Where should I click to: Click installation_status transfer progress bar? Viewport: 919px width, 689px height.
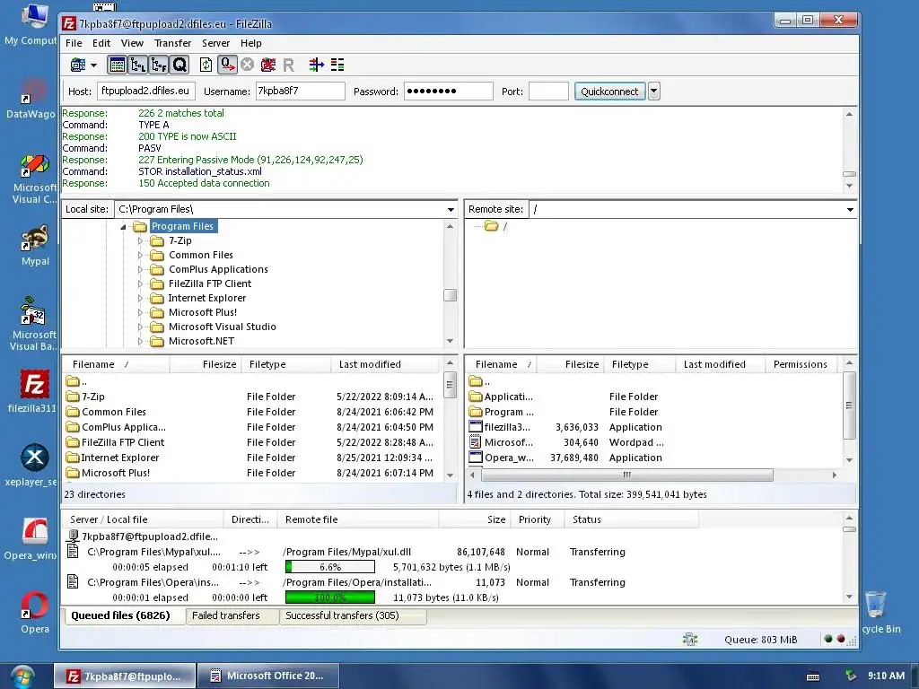330,597
